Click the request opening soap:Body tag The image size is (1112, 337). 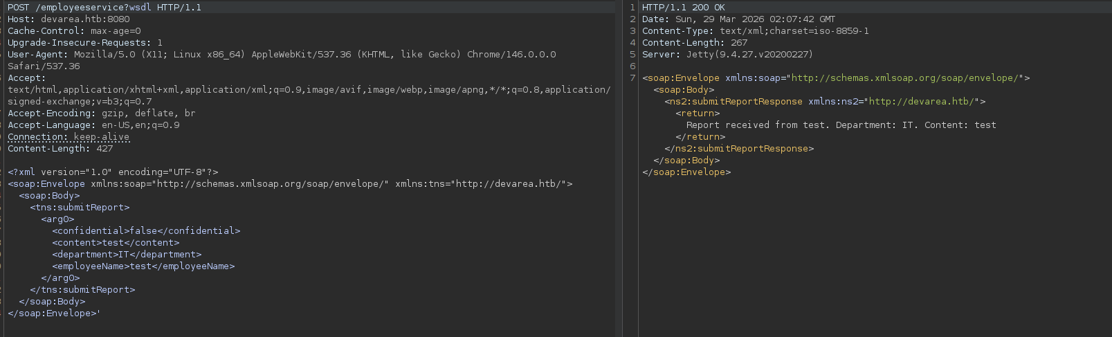click(x=49, y=196)
